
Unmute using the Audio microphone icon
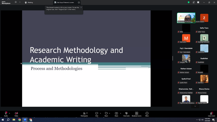6,114
